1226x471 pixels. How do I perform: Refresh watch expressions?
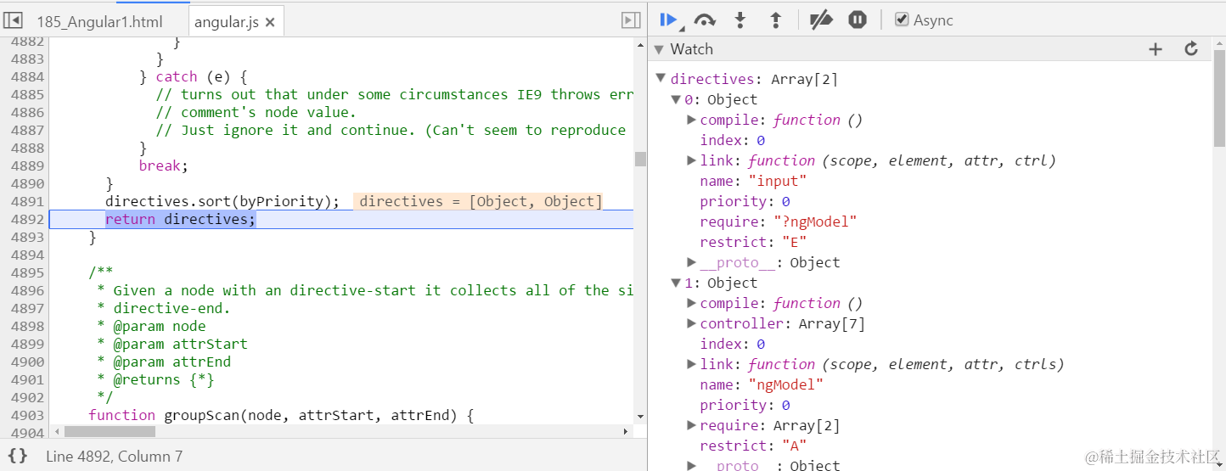1191,49
